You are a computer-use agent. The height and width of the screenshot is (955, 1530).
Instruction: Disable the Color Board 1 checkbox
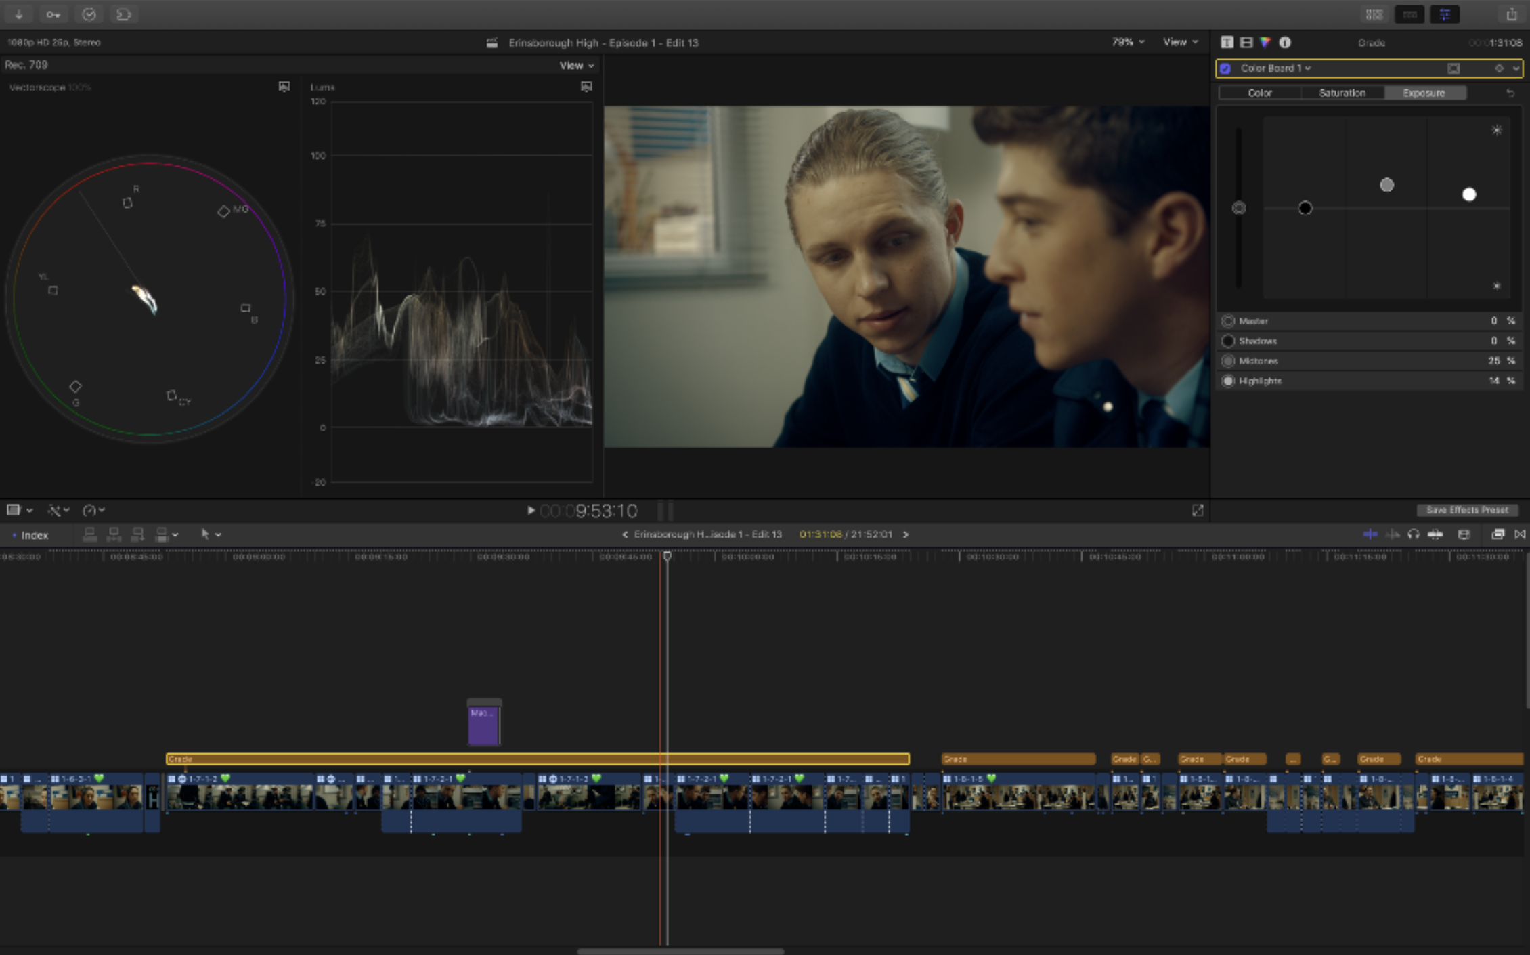point(1225,68)
